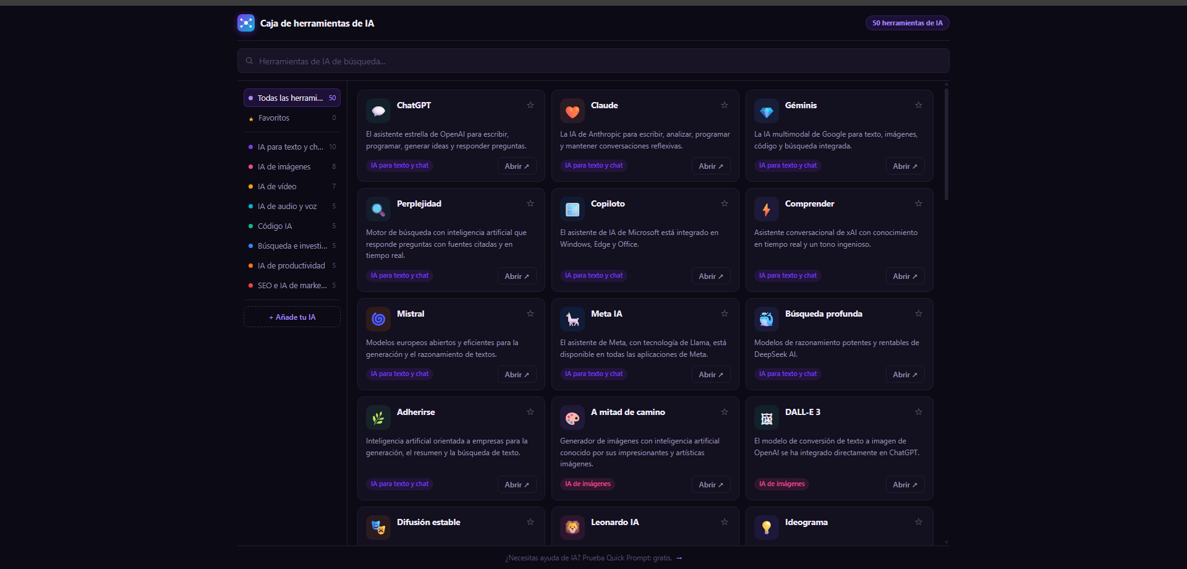Star the Copiloto card
This screenshot has height=569, width=1187.
(725, 203)
